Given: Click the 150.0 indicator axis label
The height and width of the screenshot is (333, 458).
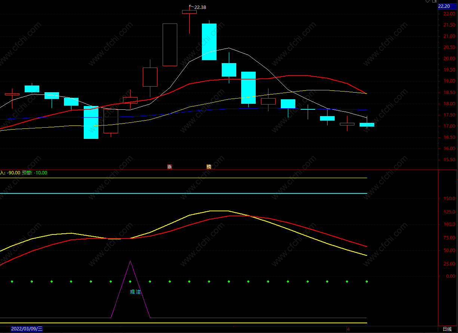Looking at the screenshot, I should [449, 199].
